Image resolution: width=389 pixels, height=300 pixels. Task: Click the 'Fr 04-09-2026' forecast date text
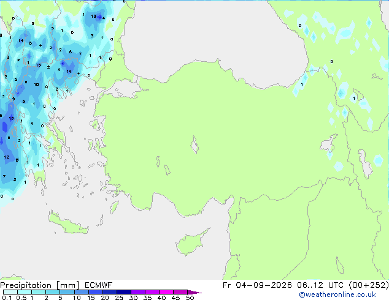pos(257,285)
